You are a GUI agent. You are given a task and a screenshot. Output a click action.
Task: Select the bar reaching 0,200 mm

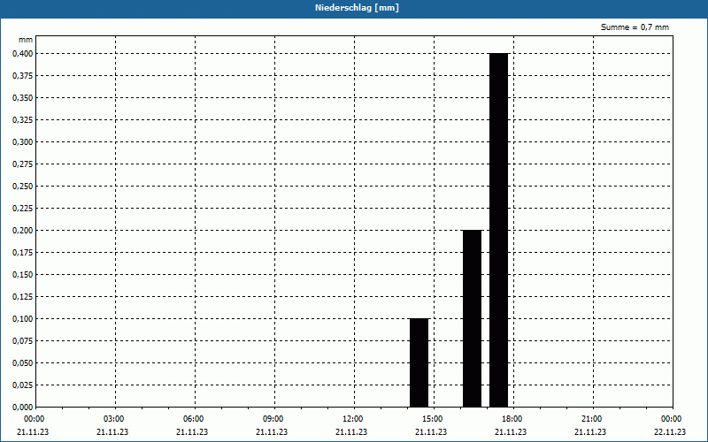click(473, 318)
